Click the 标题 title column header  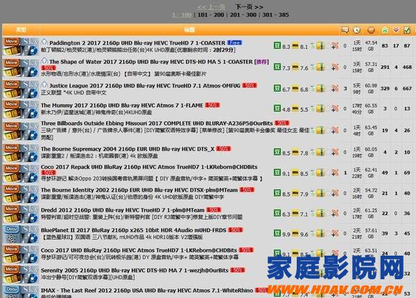[189, 30]
